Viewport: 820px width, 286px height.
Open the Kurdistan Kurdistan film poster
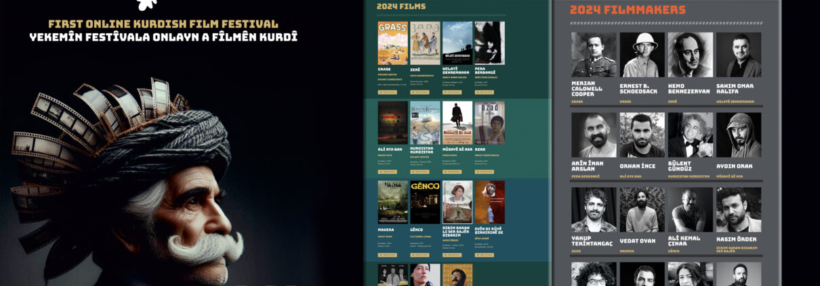425,123
